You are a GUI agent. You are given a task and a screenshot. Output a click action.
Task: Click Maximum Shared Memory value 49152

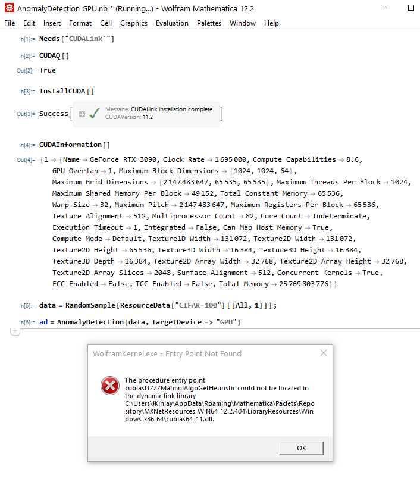(x=202, y=193)
